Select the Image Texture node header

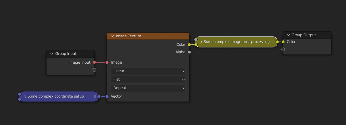point(148,36)
